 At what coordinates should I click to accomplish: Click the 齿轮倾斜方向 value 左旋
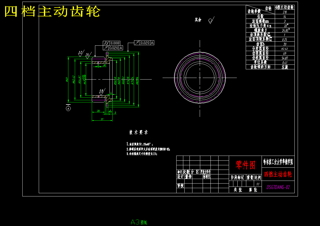click(x=285, y=67)
